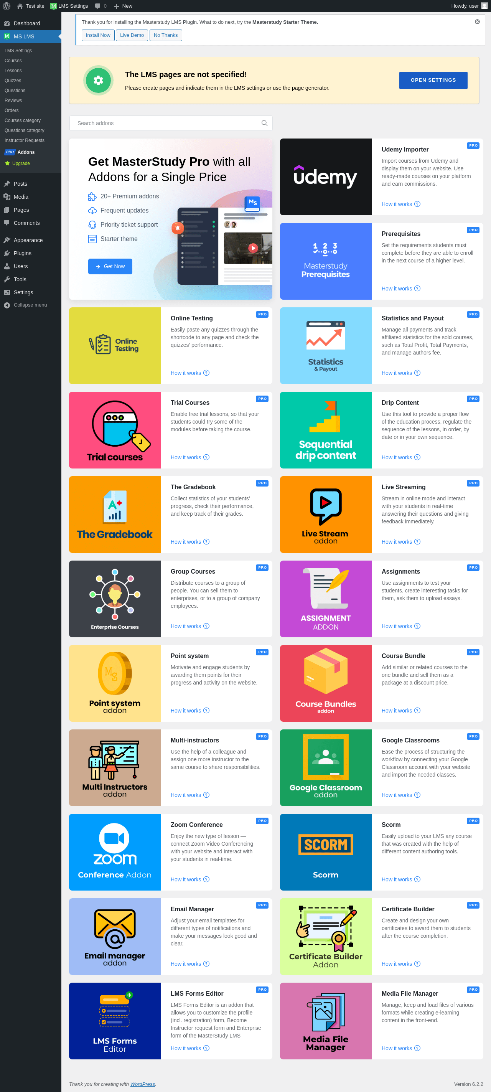Open the comments bubble icon in admin bar

[98, 6]
